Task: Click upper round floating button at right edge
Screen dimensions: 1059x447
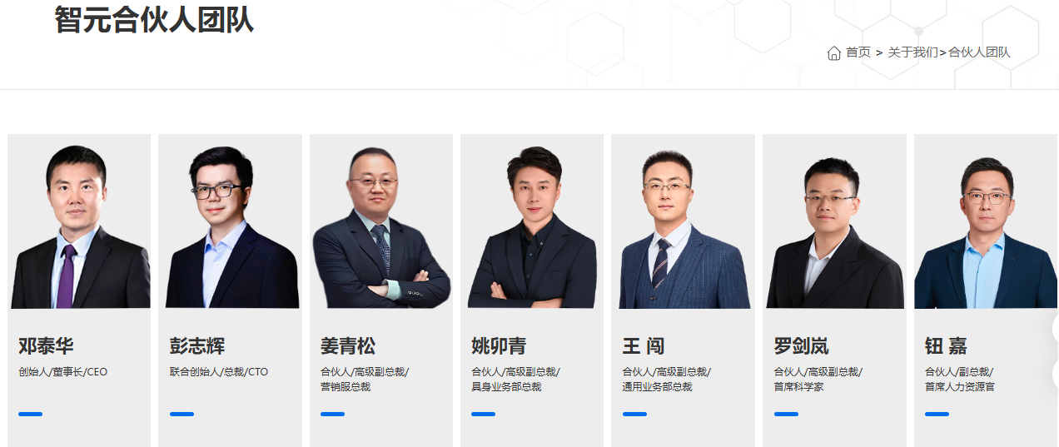Action: point(1056,328)
